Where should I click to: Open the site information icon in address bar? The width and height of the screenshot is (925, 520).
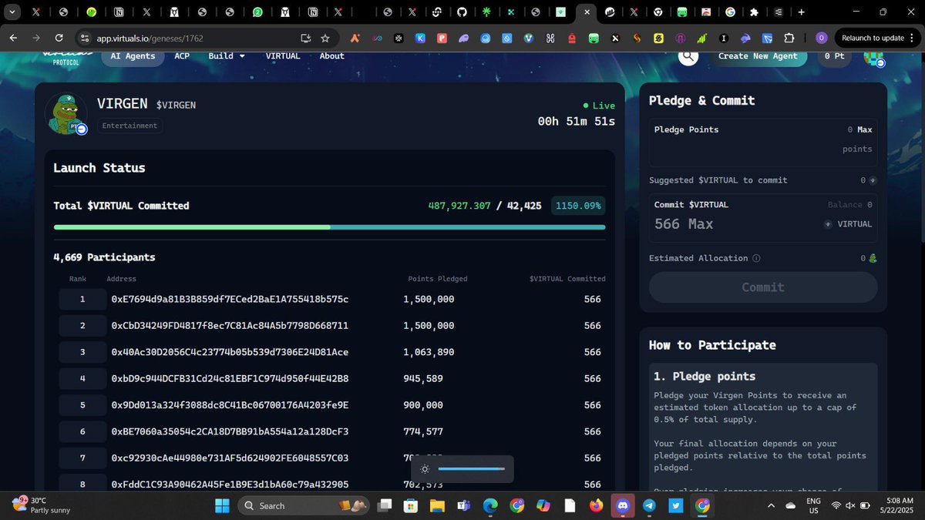click(85, 38)
